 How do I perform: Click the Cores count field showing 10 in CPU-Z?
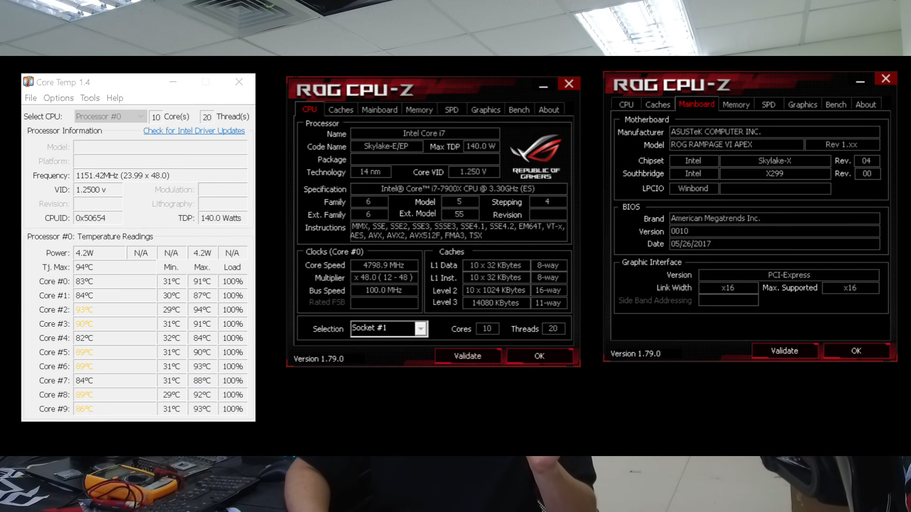(487, 329)
